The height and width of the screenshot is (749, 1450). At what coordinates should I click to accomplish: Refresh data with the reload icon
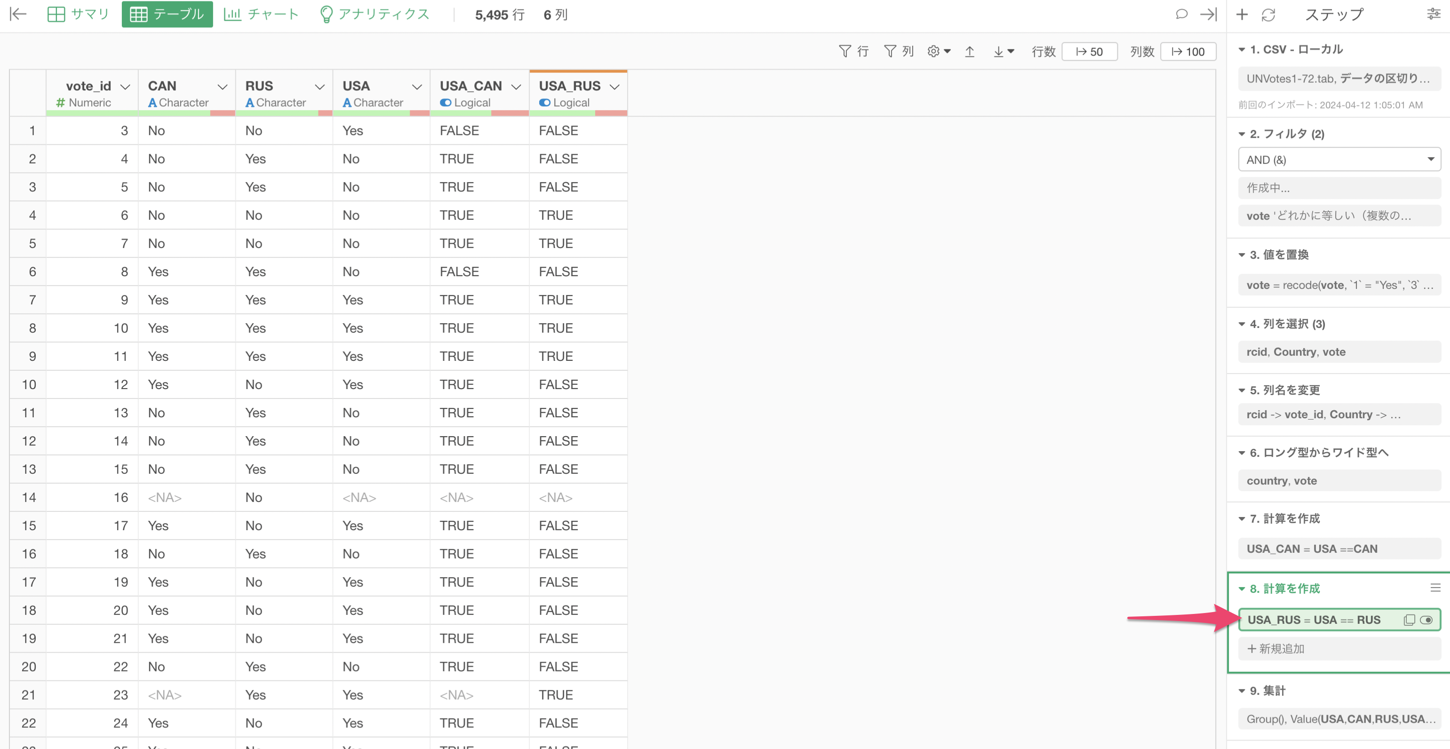tap(1268, 15)
